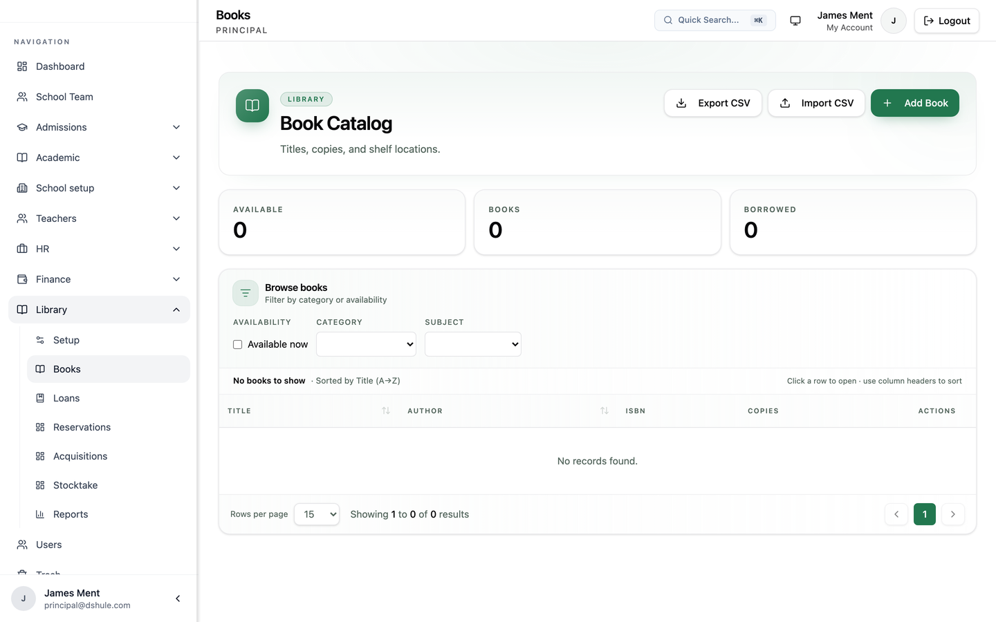This screenshot has width=996, height=622.
Task: Toggle the Available now checkbox
Action: [237, 344]
